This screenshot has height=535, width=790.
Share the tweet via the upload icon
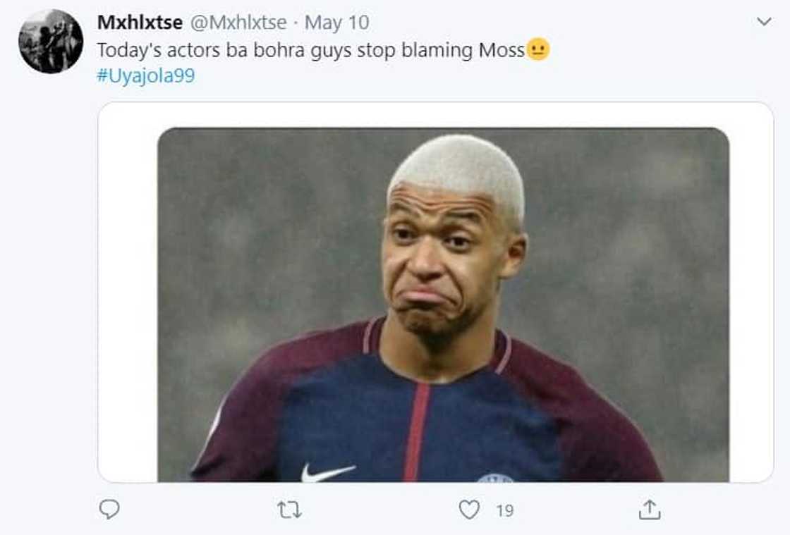[650, 509]
